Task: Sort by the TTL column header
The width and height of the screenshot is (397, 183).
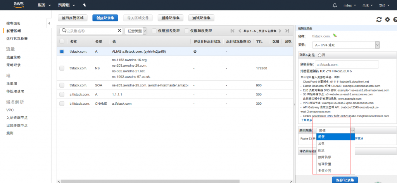Action: coord(259,41)
